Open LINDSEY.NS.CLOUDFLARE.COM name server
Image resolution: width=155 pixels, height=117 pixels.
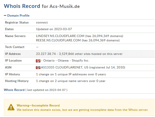[60, 36]
